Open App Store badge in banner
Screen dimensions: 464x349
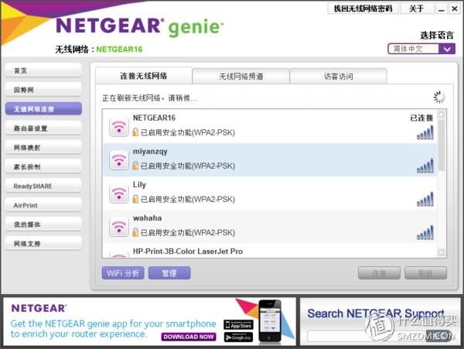coord(238,325)
